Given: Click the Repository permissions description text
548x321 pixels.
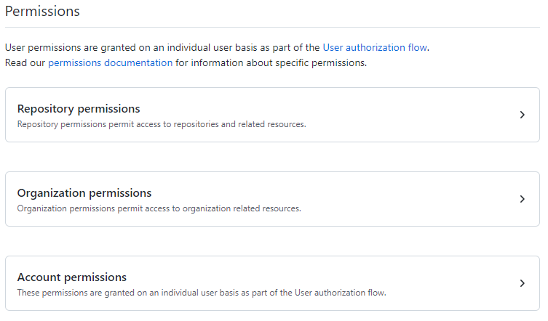Looking at the screenshot, I should tap(162, 124).
